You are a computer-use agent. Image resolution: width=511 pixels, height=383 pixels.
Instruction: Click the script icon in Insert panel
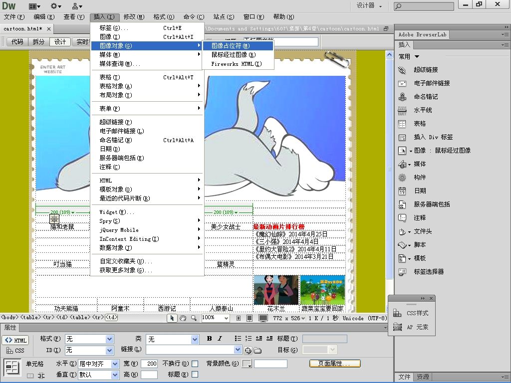click(x=402, y=245)
